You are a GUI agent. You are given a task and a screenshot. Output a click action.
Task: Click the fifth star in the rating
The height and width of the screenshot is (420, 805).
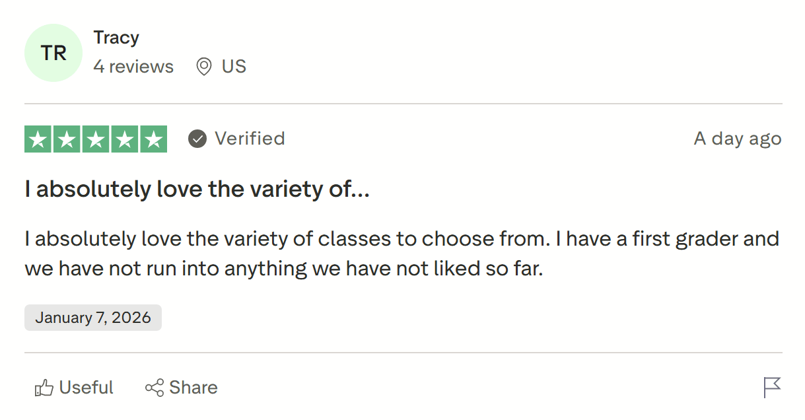153,139
